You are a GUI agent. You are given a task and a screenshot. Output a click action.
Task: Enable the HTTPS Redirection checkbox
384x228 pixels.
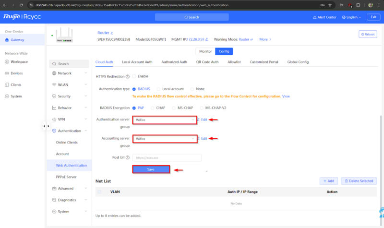pyautogui.click(x=134, y=76)
